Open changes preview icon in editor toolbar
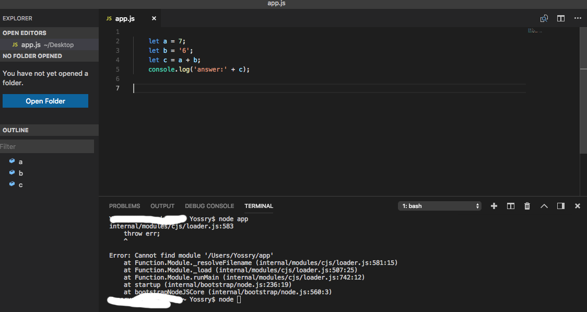Viewport: 587px width, 312px height. pyautogui.click(x=544, y=18)
